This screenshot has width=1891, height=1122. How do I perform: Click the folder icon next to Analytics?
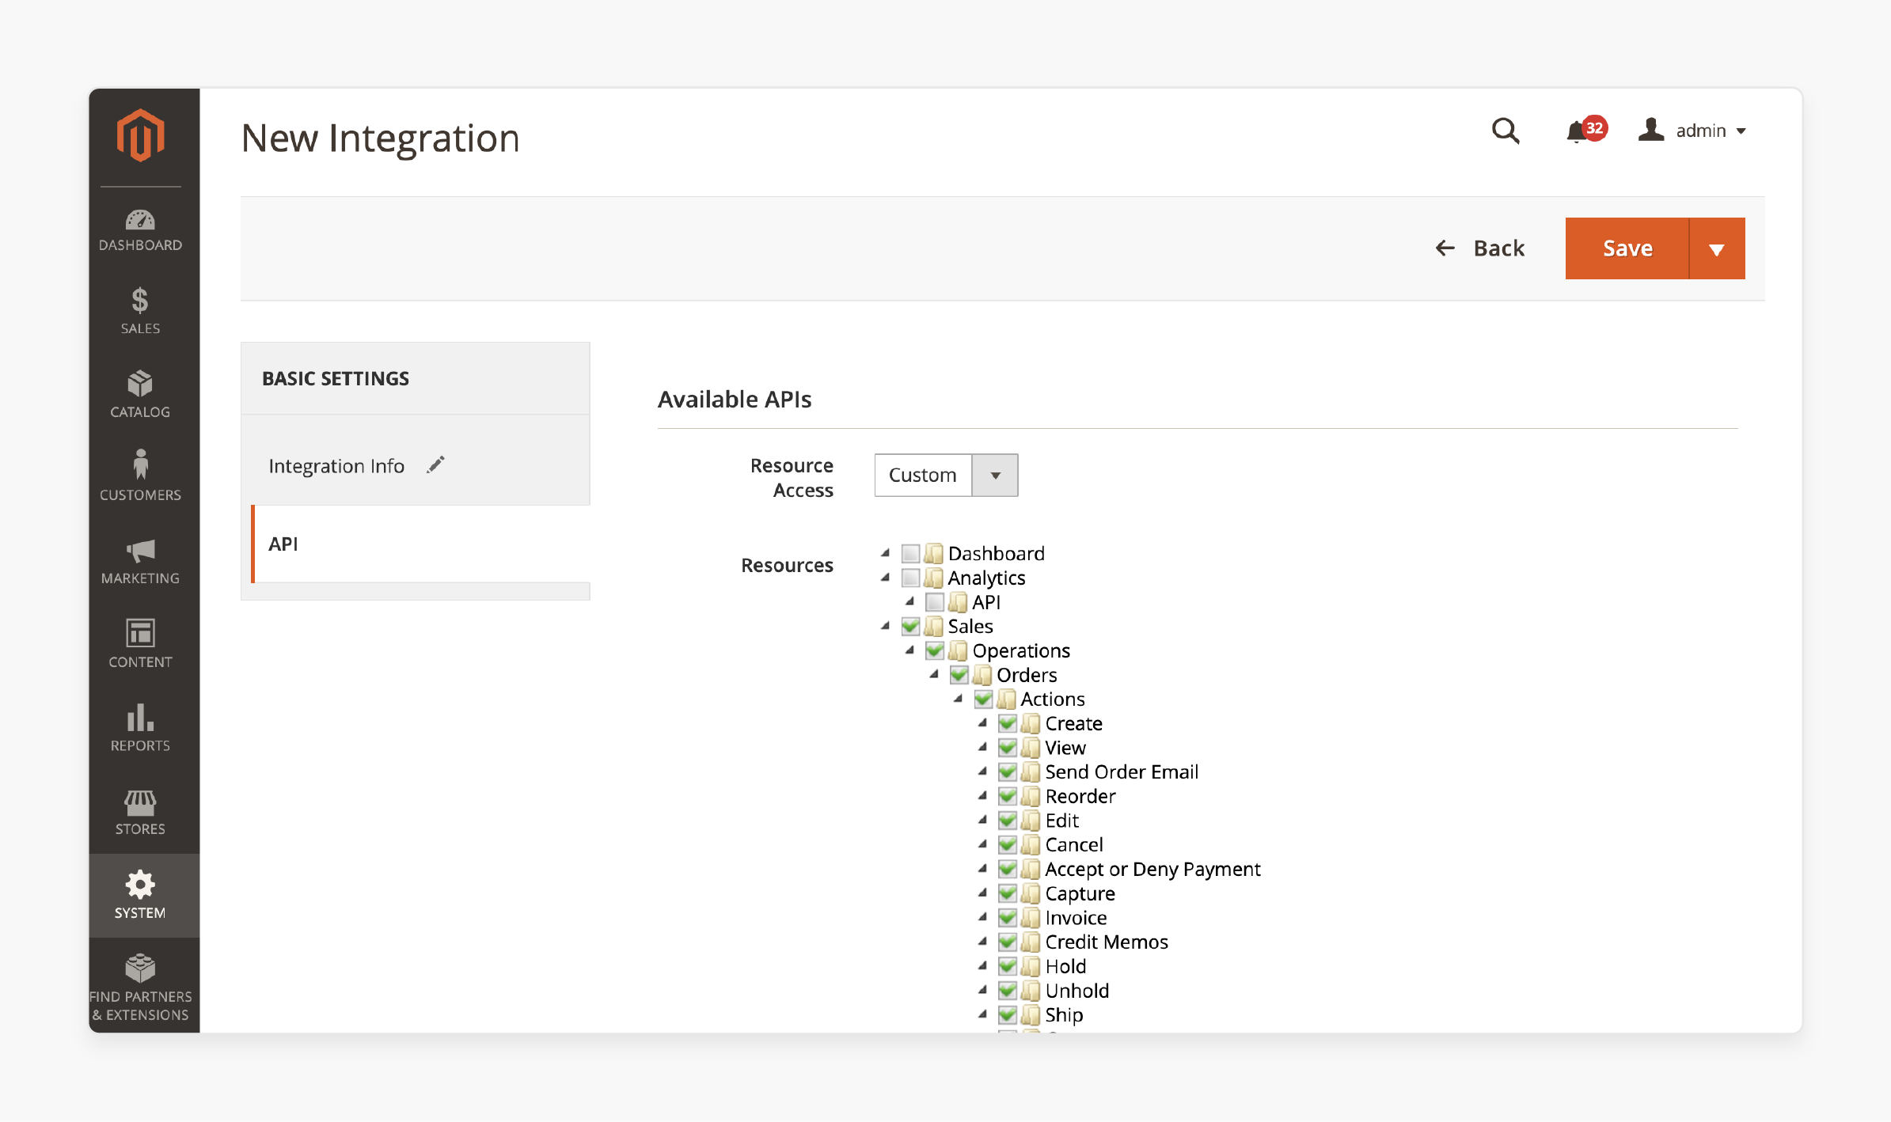(934, 578)
